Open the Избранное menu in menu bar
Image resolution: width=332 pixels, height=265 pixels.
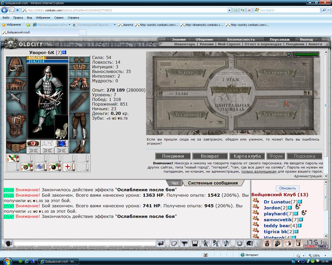point(43,18)
